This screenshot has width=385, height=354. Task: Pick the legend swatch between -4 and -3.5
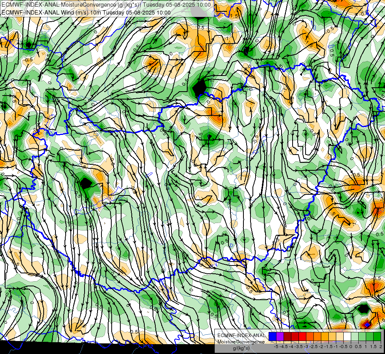(295, 337)
